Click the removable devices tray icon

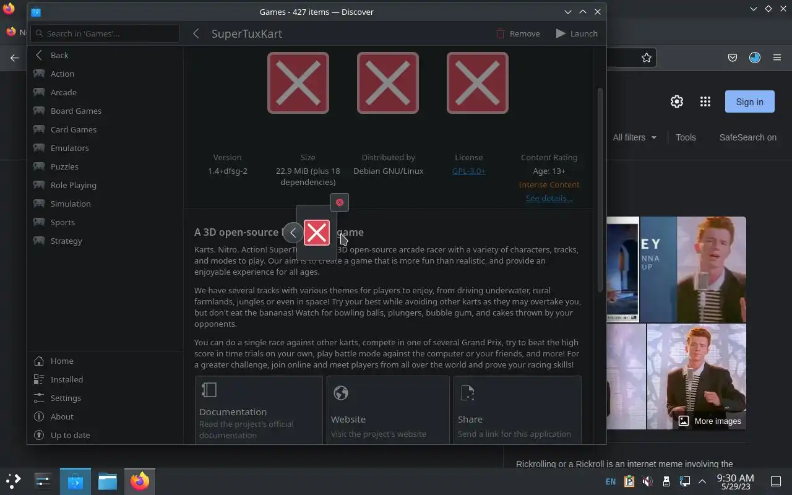coord(666,481)
